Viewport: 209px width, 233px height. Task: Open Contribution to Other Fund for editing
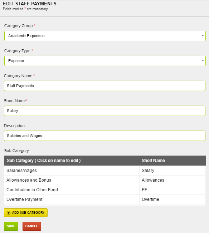(32, 190)
